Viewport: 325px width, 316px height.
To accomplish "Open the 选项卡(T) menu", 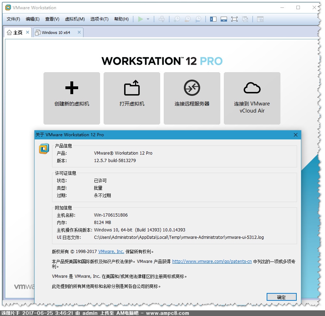I will pyautogui.click(x=99, y=19).
